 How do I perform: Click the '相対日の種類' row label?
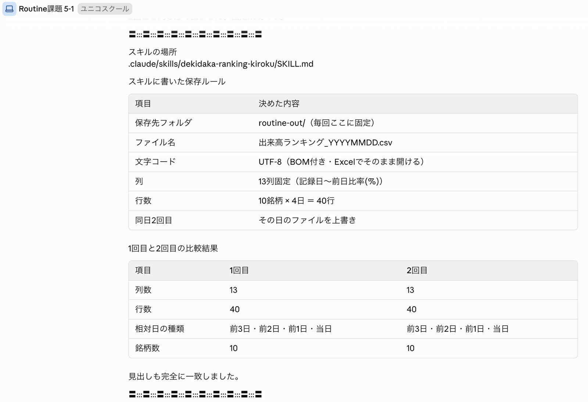pos(159,329)
